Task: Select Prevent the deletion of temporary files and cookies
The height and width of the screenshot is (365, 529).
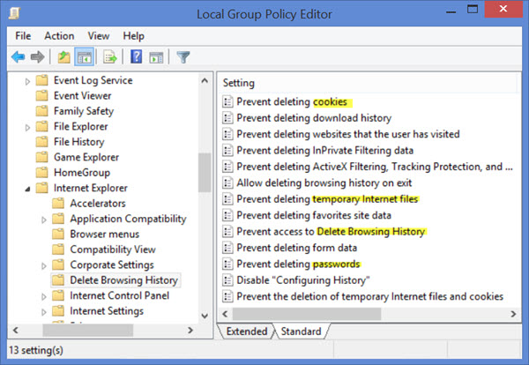Action: point(369,296)
